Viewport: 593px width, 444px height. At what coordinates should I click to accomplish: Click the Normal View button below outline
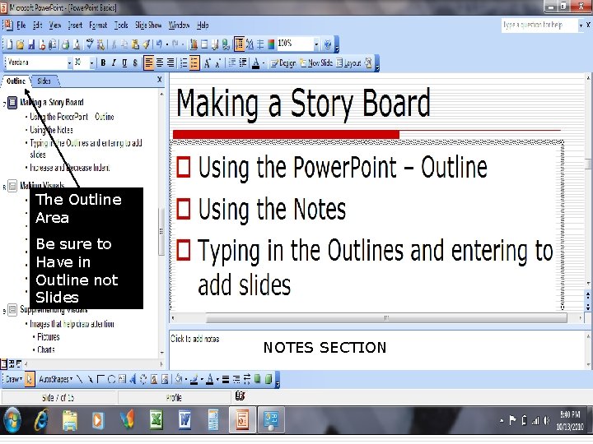coord(4,363)
